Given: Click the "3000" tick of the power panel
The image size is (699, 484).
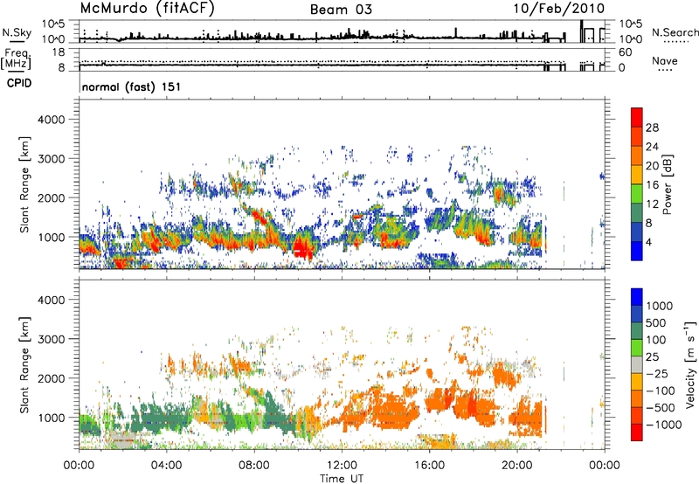Looking at the screenshot, I should 52,159.
